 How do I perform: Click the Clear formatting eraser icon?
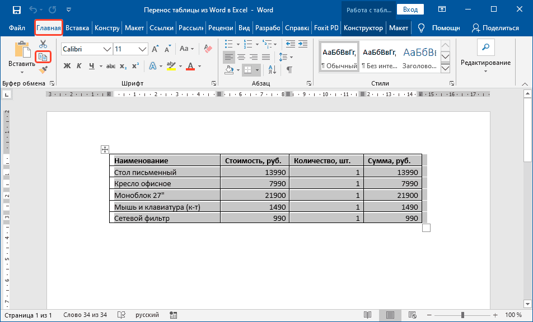(x=209, y=49)
